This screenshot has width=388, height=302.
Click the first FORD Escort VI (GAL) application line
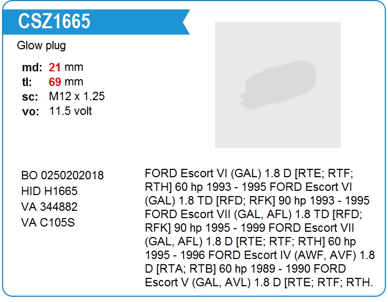tap(249, 173)
